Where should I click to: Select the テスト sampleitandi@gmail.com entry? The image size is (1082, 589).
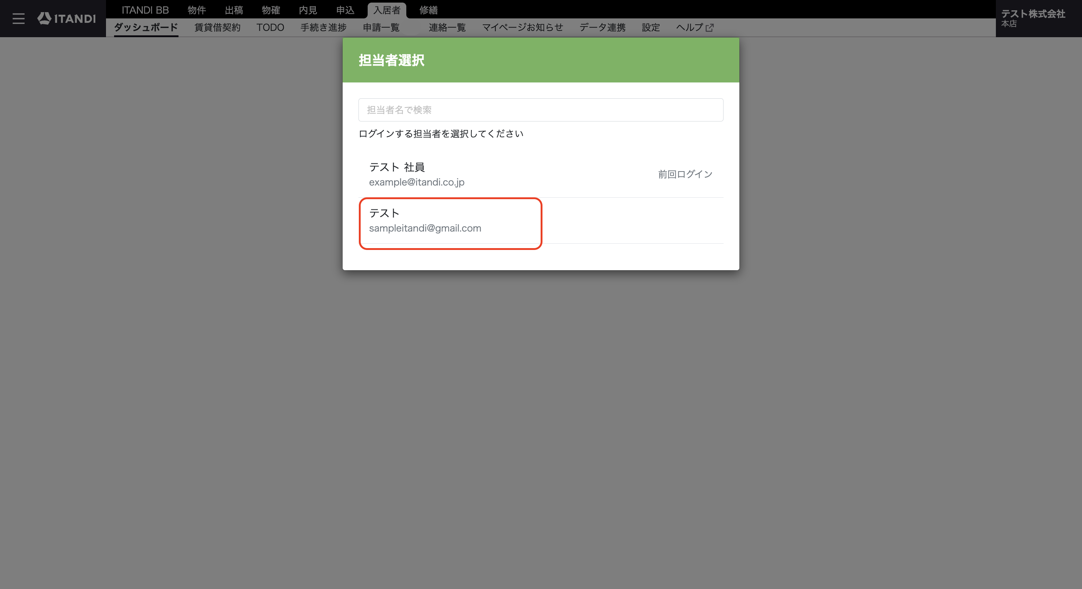[x=541, y=221]
